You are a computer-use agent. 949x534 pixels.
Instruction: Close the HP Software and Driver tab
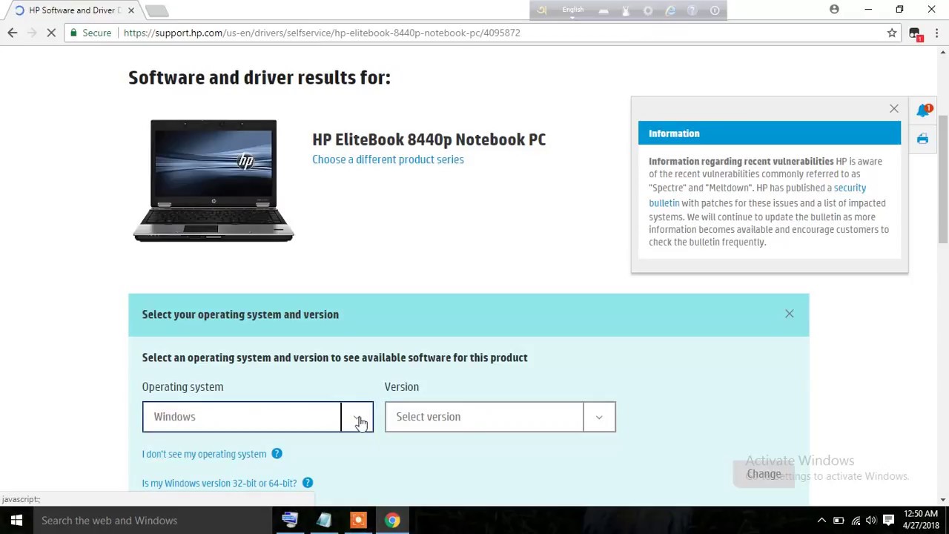click(x=130, y=10)
